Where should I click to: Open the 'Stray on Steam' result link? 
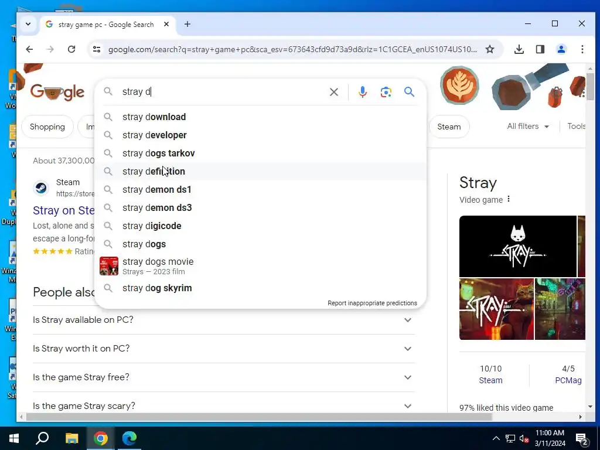[63, 210]
